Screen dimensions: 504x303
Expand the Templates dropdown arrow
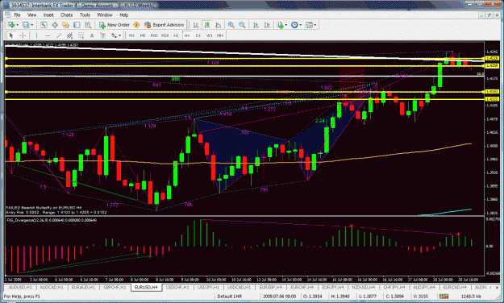[x=315, y=25]
